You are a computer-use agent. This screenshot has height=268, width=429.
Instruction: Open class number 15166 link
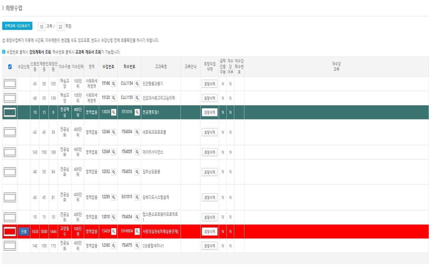click(x=106, y=83)
